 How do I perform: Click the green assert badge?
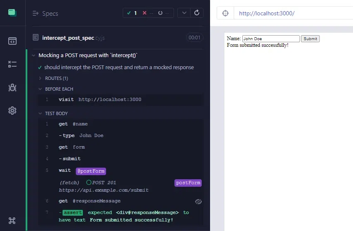click(73, 212)
